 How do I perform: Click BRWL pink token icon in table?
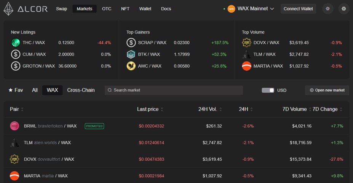[14, 126]
